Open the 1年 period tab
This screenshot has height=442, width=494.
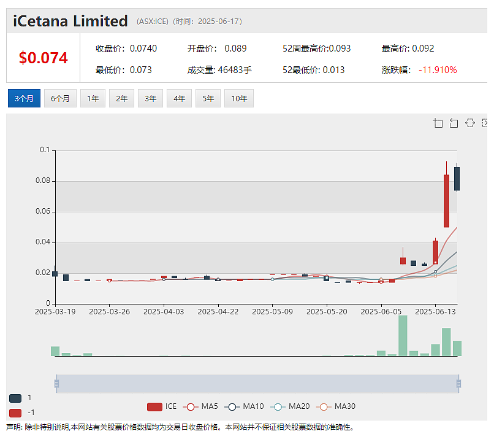[x=93, y=98]
